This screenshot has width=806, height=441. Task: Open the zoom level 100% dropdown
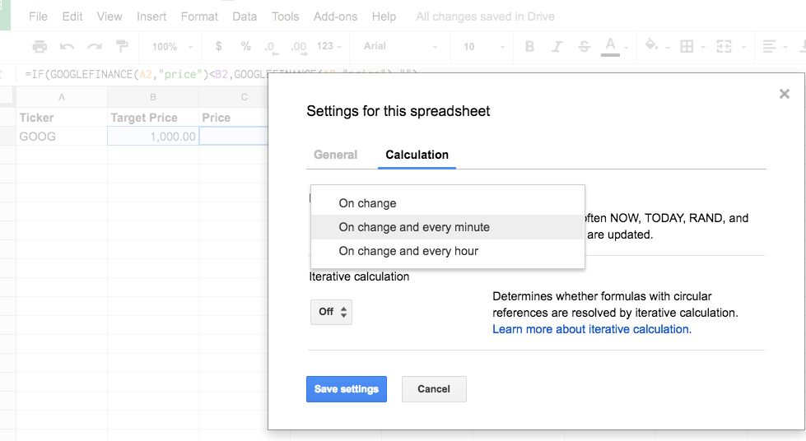click(171, 47)
